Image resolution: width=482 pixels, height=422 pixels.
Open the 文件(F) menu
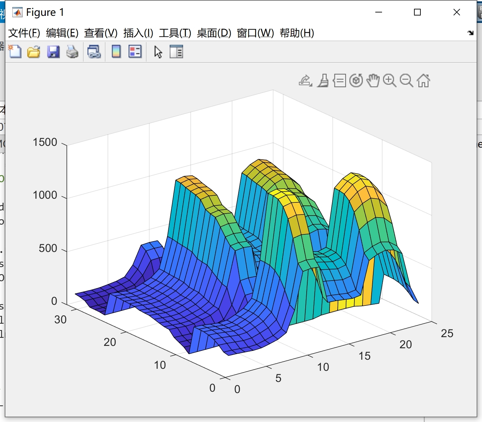click(24, 33)
